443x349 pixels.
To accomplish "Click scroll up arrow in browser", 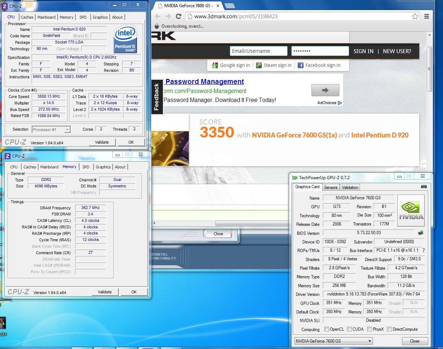I will pyautogui.click(x=429, y=35).
